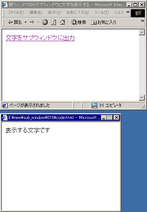Expand the toolbar overflow chevron
Image resolution: width=147 pixels, height=212 pixels.
142,21
